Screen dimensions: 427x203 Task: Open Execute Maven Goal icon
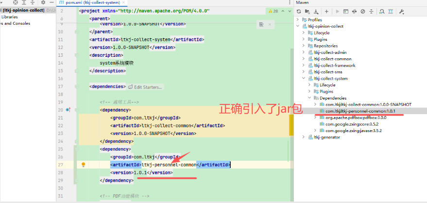point(345,12)
